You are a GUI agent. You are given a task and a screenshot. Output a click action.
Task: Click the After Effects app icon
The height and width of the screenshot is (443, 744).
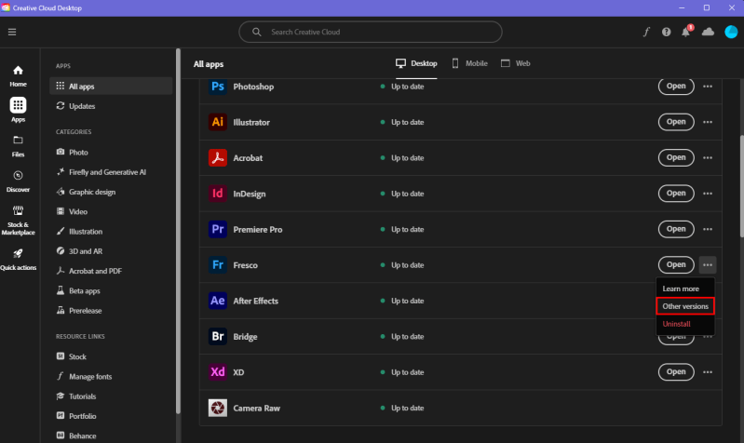click(218, 301)
